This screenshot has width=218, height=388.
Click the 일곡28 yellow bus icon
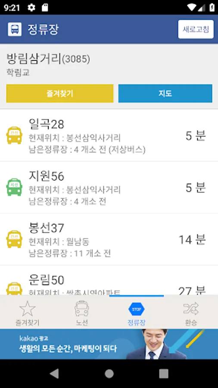14,135
